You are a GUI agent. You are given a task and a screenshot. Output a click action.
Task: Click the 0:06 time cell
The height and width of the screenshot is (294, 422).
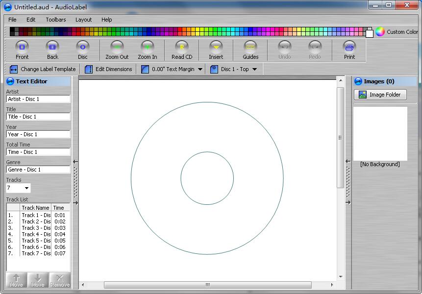[60, 247]
